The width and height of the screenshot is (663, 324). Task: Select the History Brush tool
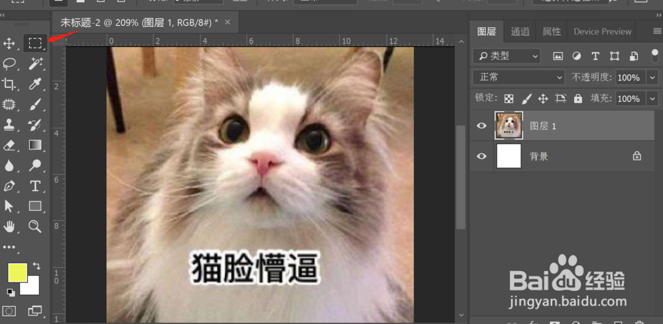pos(35,124)
